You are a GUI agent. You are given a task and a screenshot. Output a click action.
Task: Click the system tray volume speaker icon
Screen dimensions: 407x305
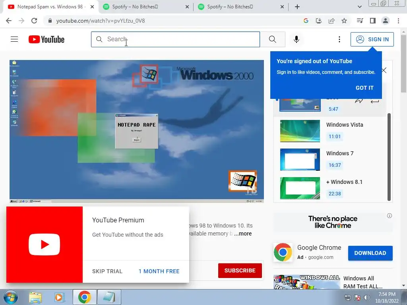pos(367,297)
